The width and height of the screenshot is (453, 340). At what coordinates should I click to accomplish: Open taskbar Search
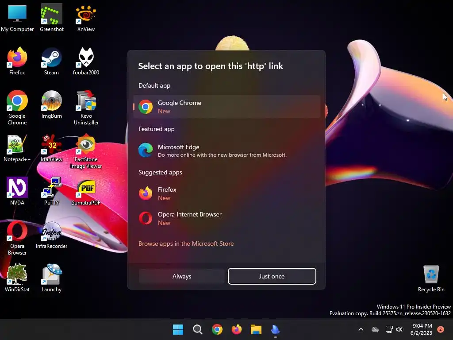(198, 329)
